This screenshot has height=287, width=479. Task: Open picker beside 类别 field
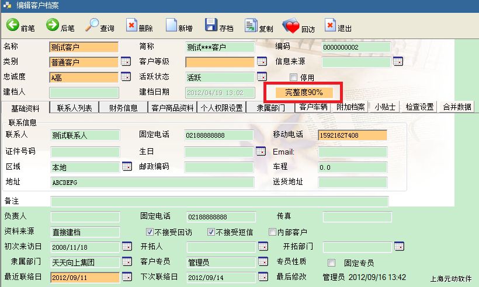pyautogui.click(x=126, y=61)
